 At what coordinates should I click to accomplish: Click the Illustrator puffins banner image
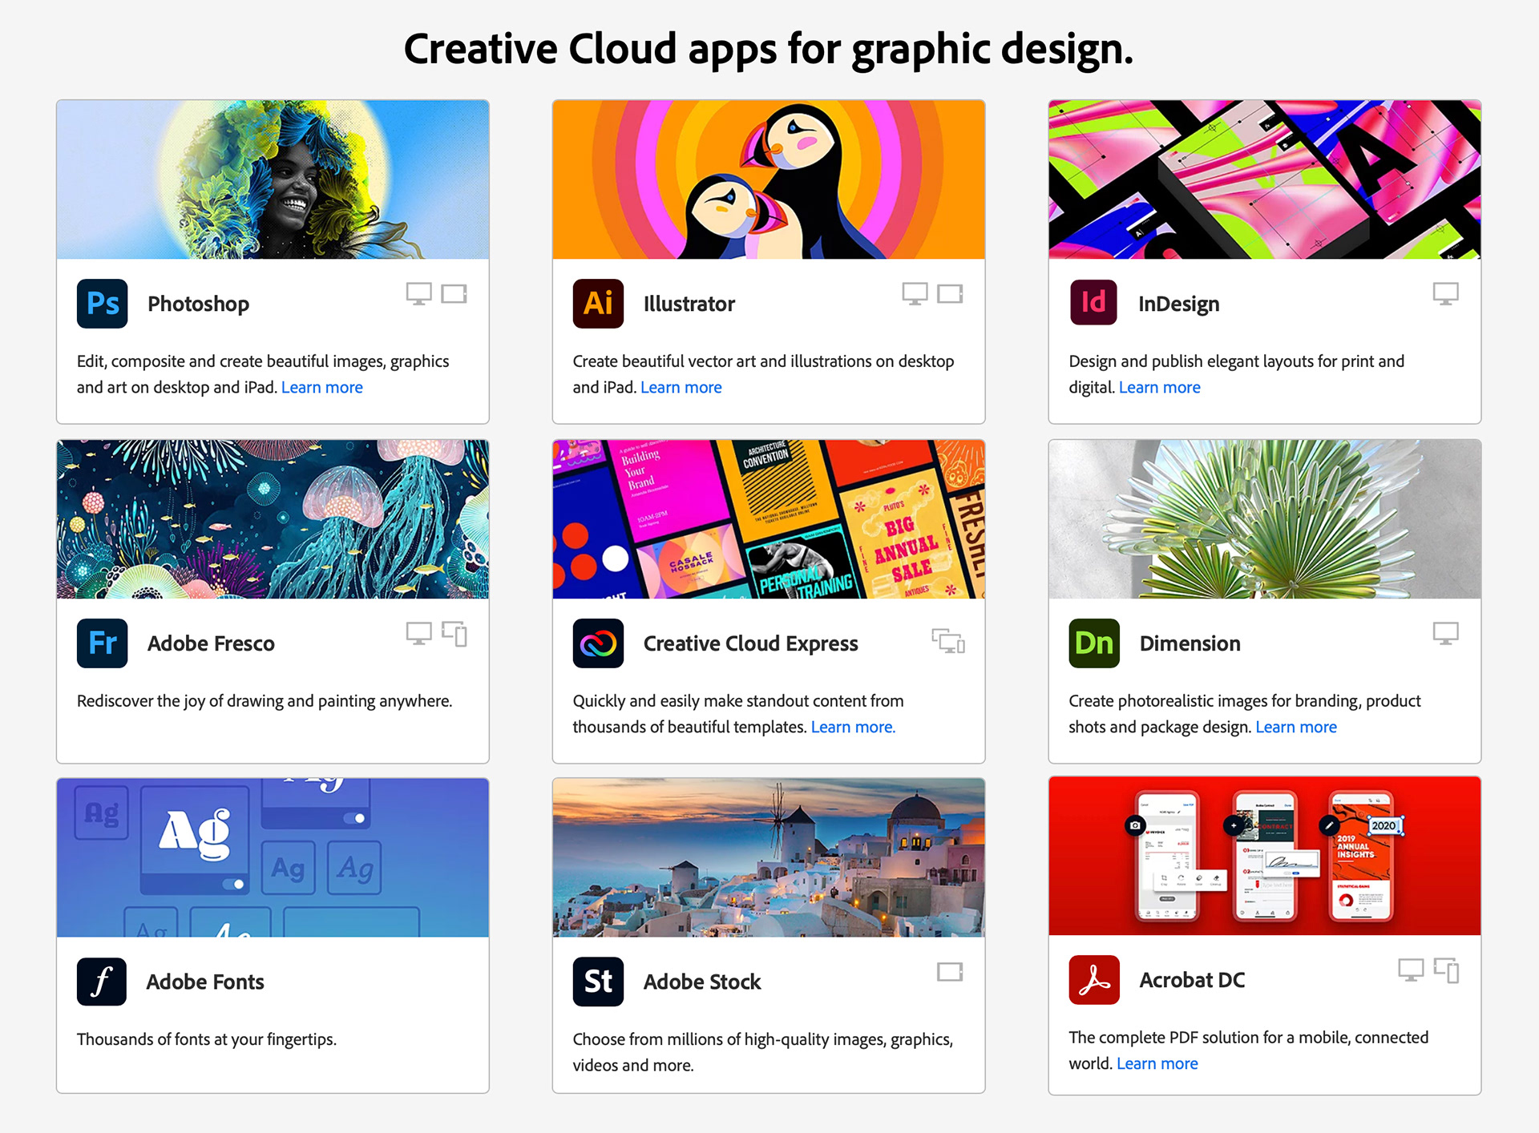click(769, 179)
